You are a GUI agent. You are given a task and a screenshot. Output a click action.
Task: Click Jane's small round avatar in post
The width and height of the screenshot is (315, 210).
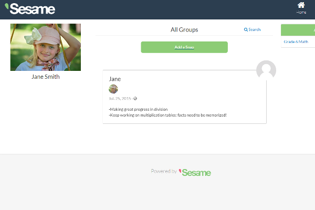coord(113,89)
